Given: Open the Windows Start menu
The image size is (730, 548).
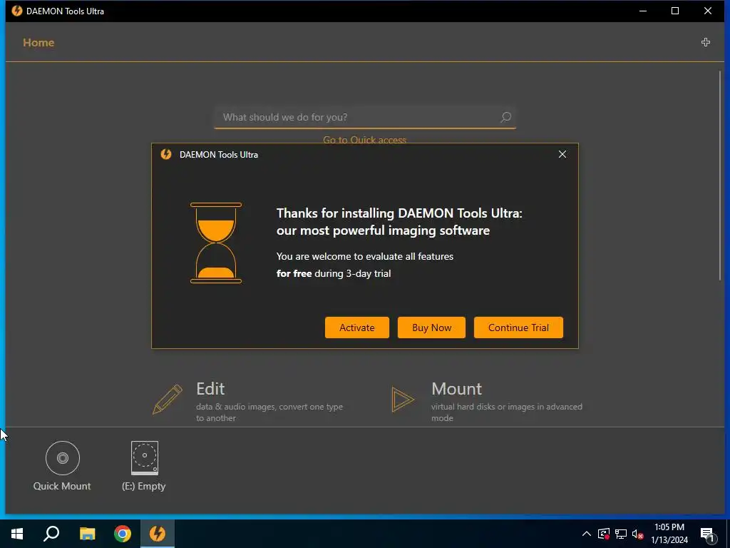Looking at the screenshot, I should 17,534.
